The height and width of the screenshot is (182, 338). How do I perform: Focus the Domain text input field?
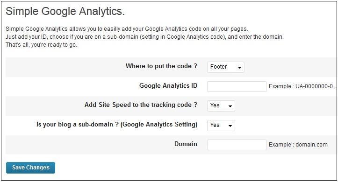coord(237,145)
